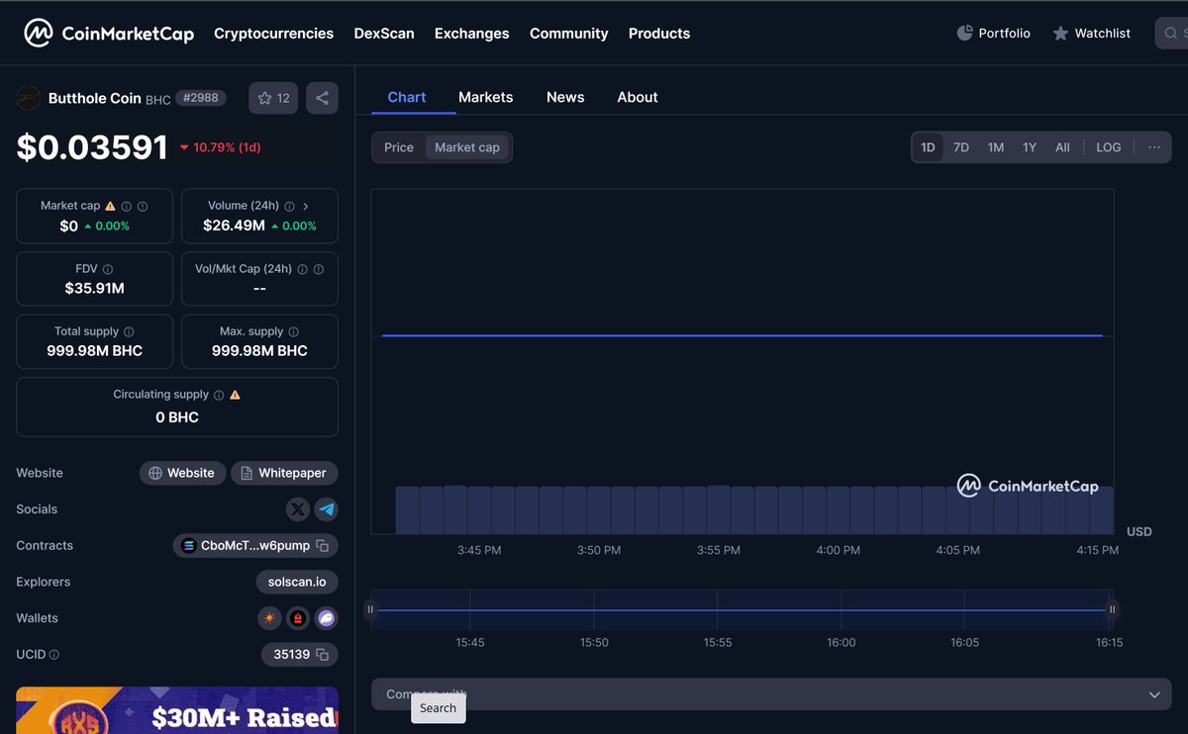Click the UCID info icon
Image resolution: width=1188 pixels, height=734 pixels.
point(54,655)
